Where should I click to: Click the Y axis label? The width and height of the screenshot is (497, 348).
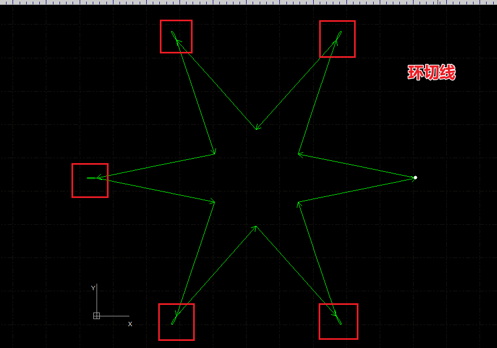(93, 288)
